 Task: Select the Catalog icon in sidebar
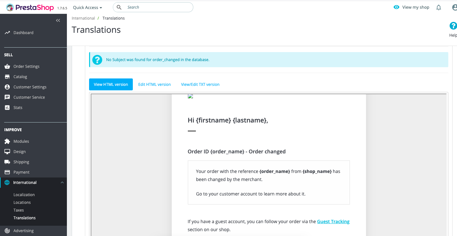[7, 77]
